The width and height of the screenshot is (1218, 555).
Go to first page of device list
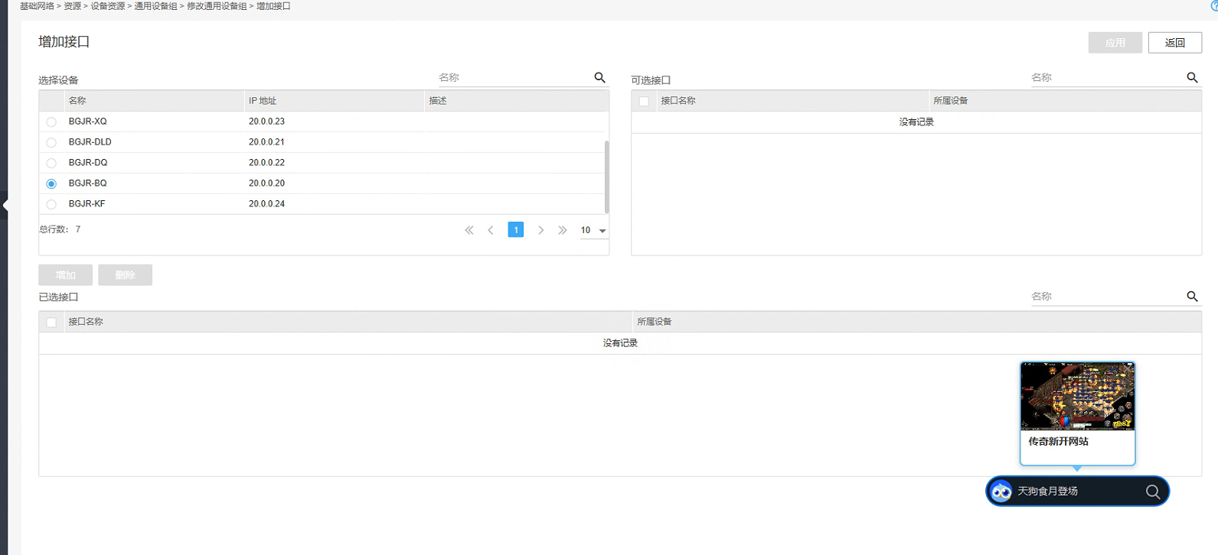click(469, 230)
